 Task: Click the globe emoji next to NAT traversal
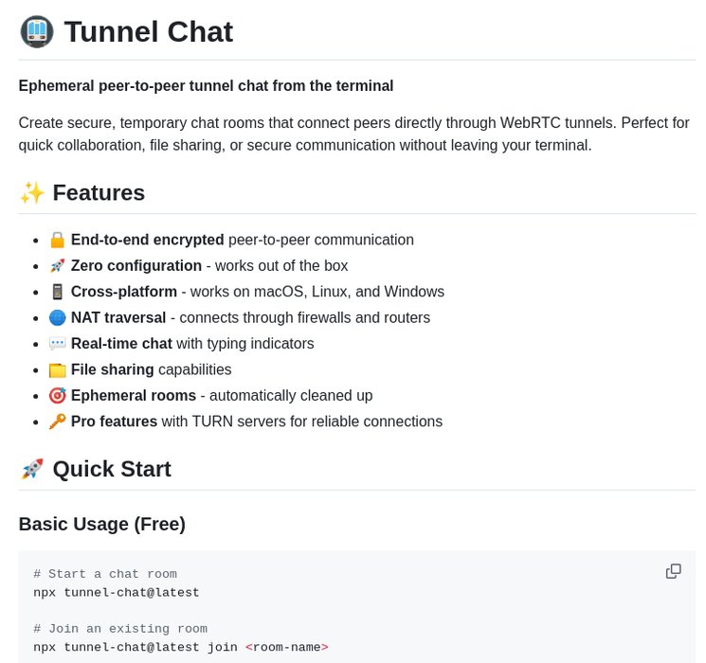(58, 317)
